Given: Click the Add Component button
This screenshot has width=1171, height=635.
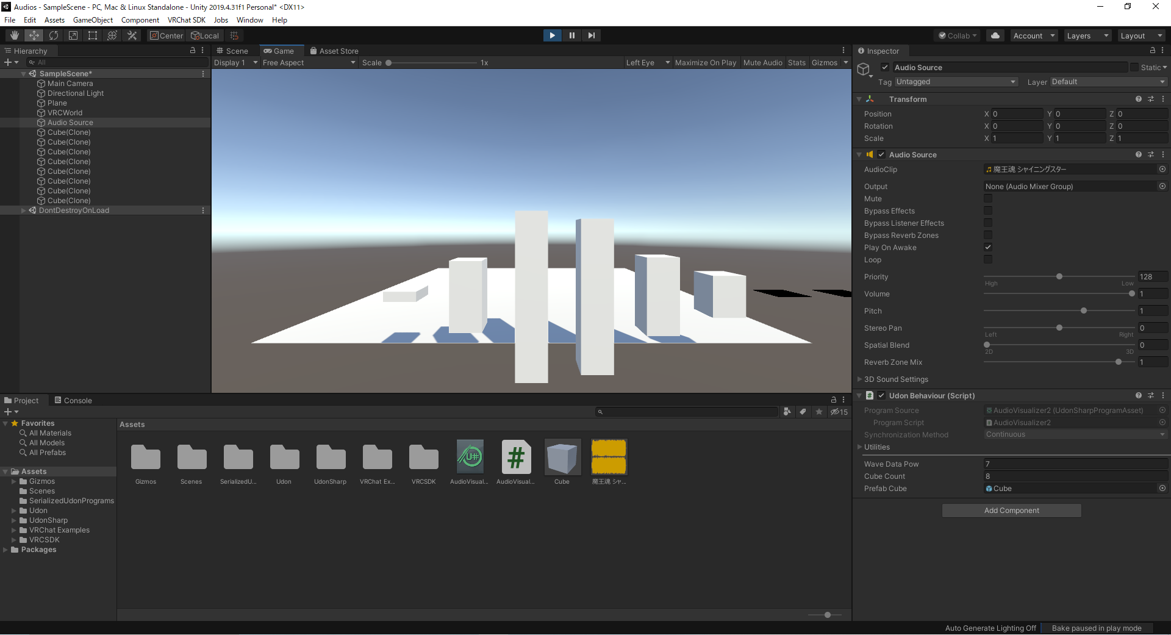Looking at the screenshot, I should [x=1011, y=511].
